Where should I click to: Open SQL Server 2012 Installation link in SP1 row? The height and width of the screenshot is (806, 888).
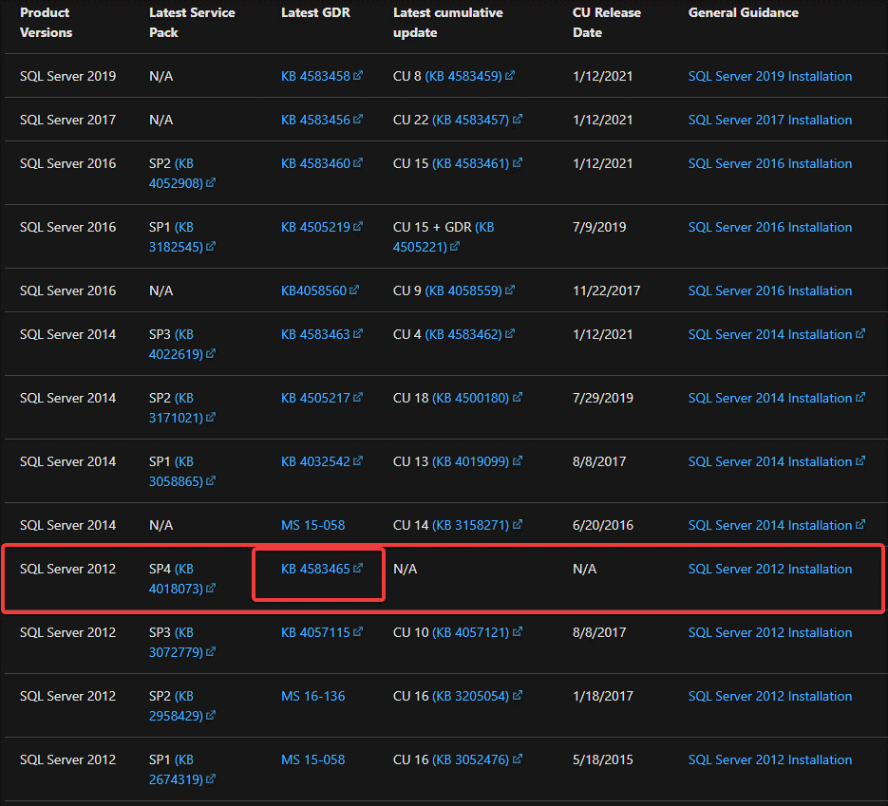[769, 759]
